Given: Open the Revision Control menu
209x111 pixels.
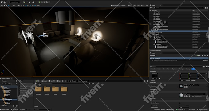Looking at the screenshot, I should pyautogui.click(x=203, y=109).
